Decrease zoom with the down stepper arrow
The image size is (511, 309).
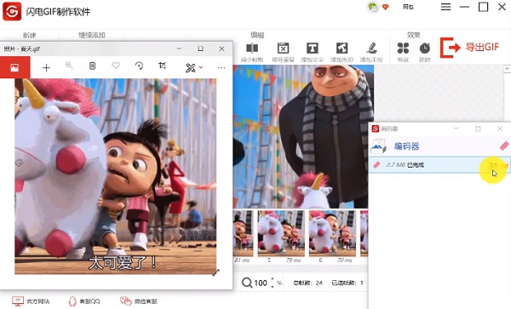click(x=273, y=287)
